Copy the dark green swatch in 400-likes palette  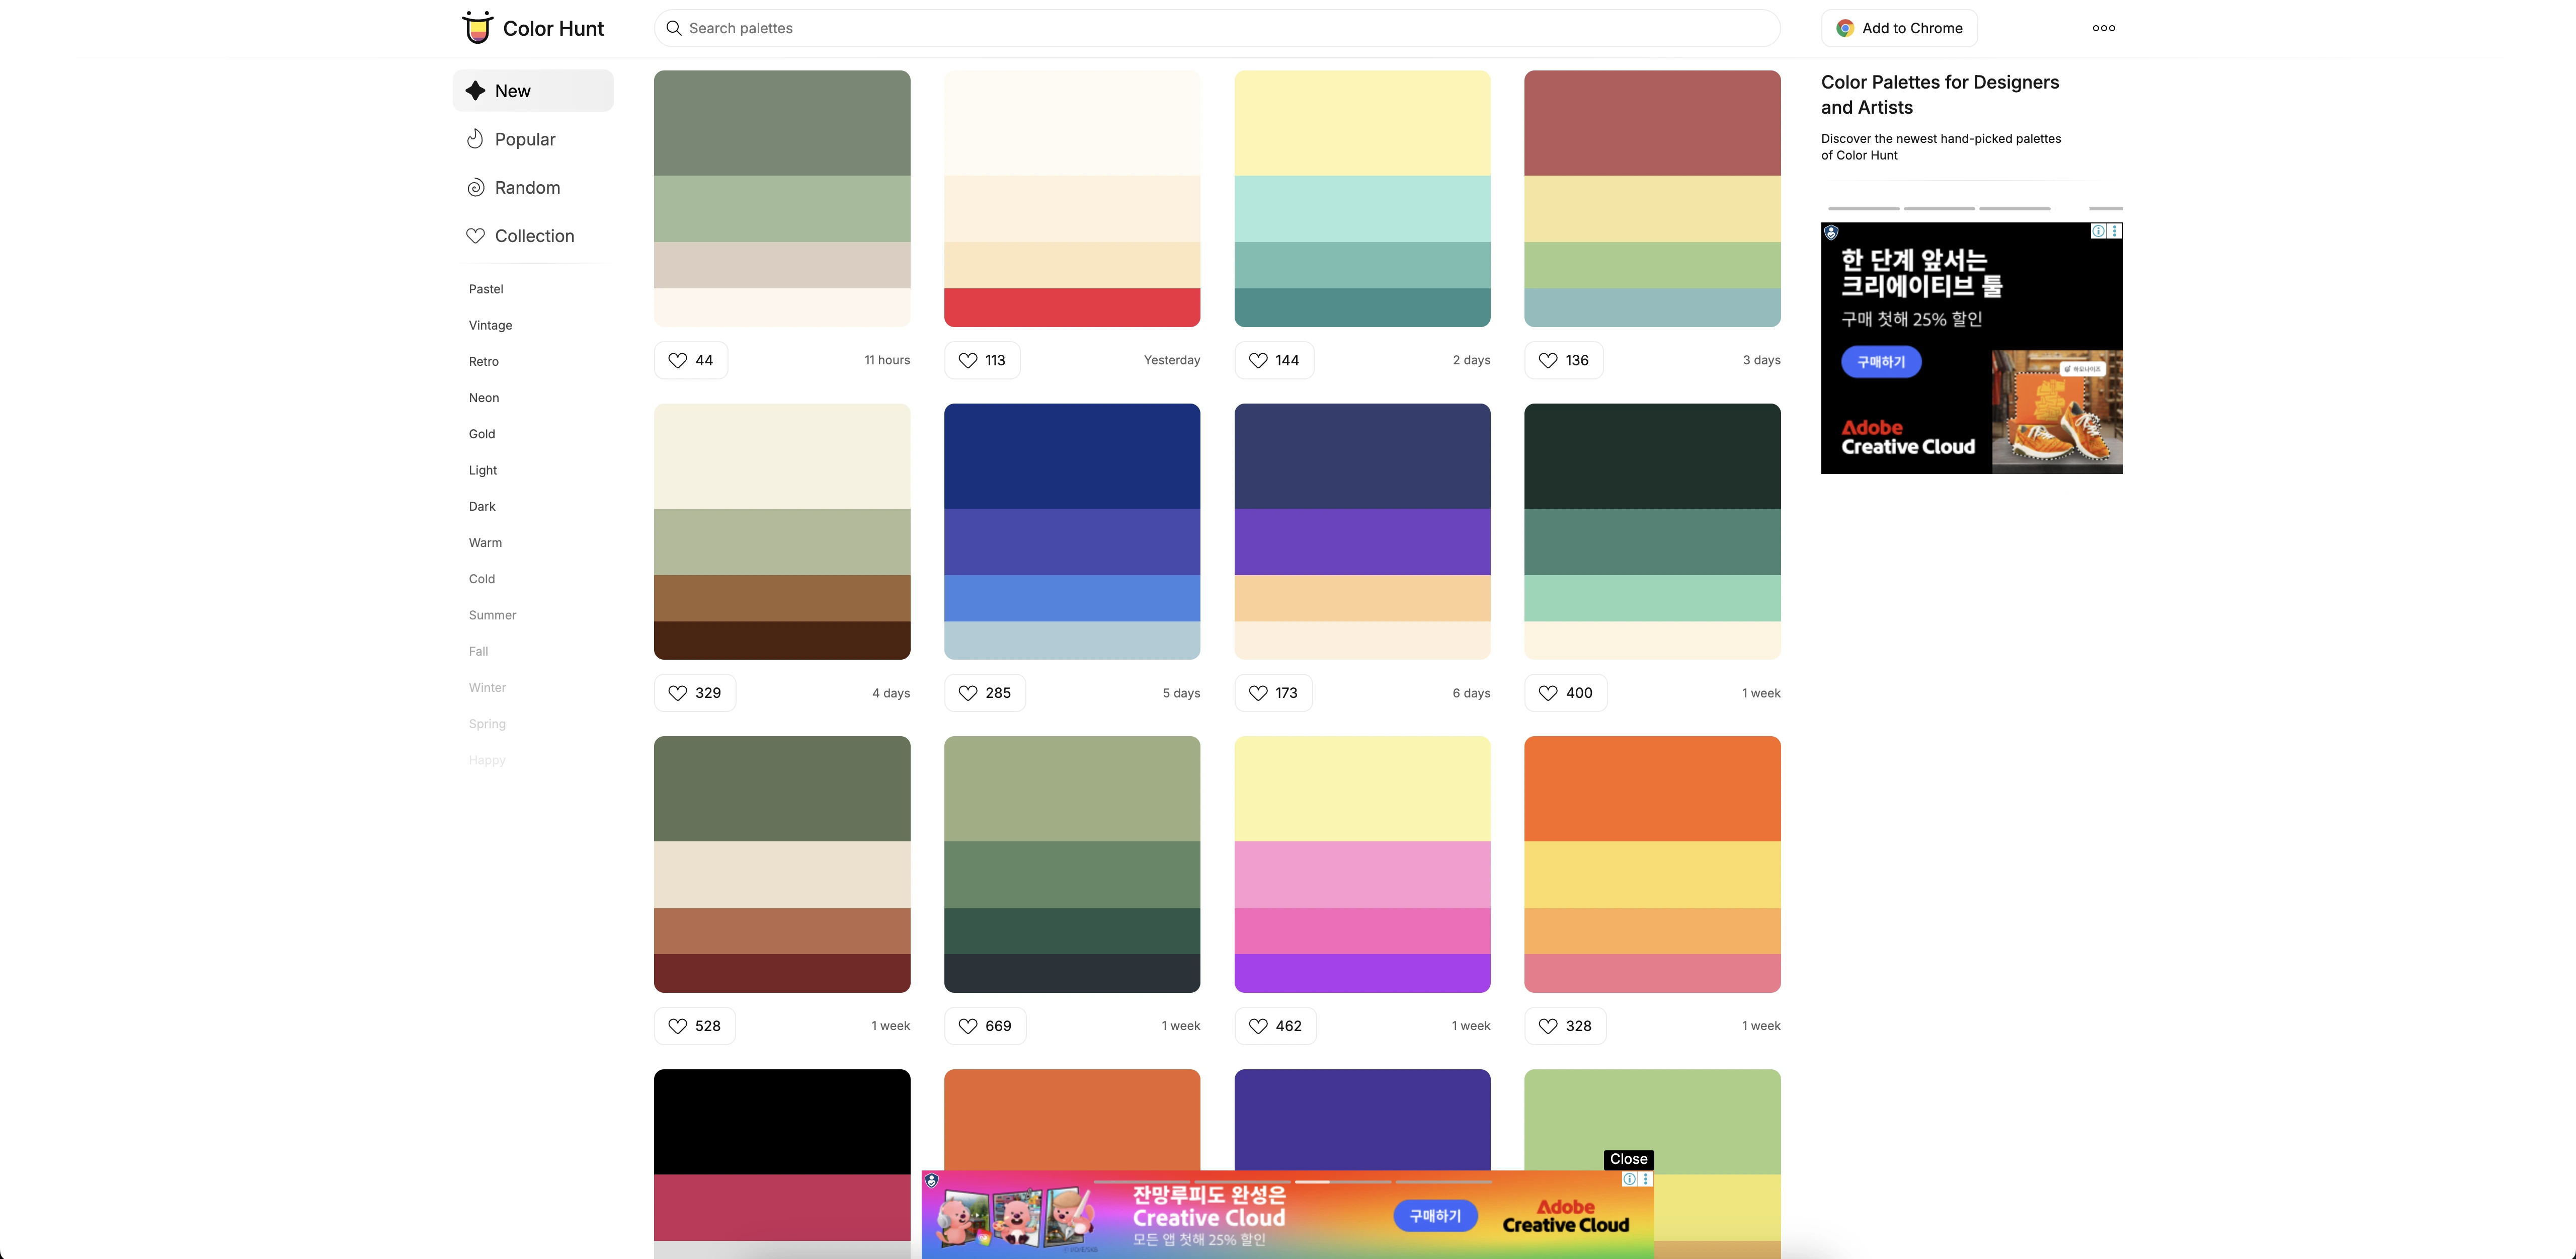click(x=1652, y=456)
